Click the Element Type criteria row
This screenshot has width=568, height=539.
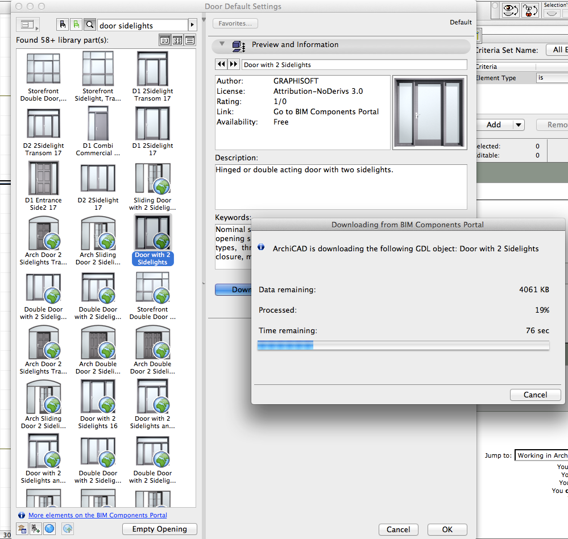pos(522,78)
